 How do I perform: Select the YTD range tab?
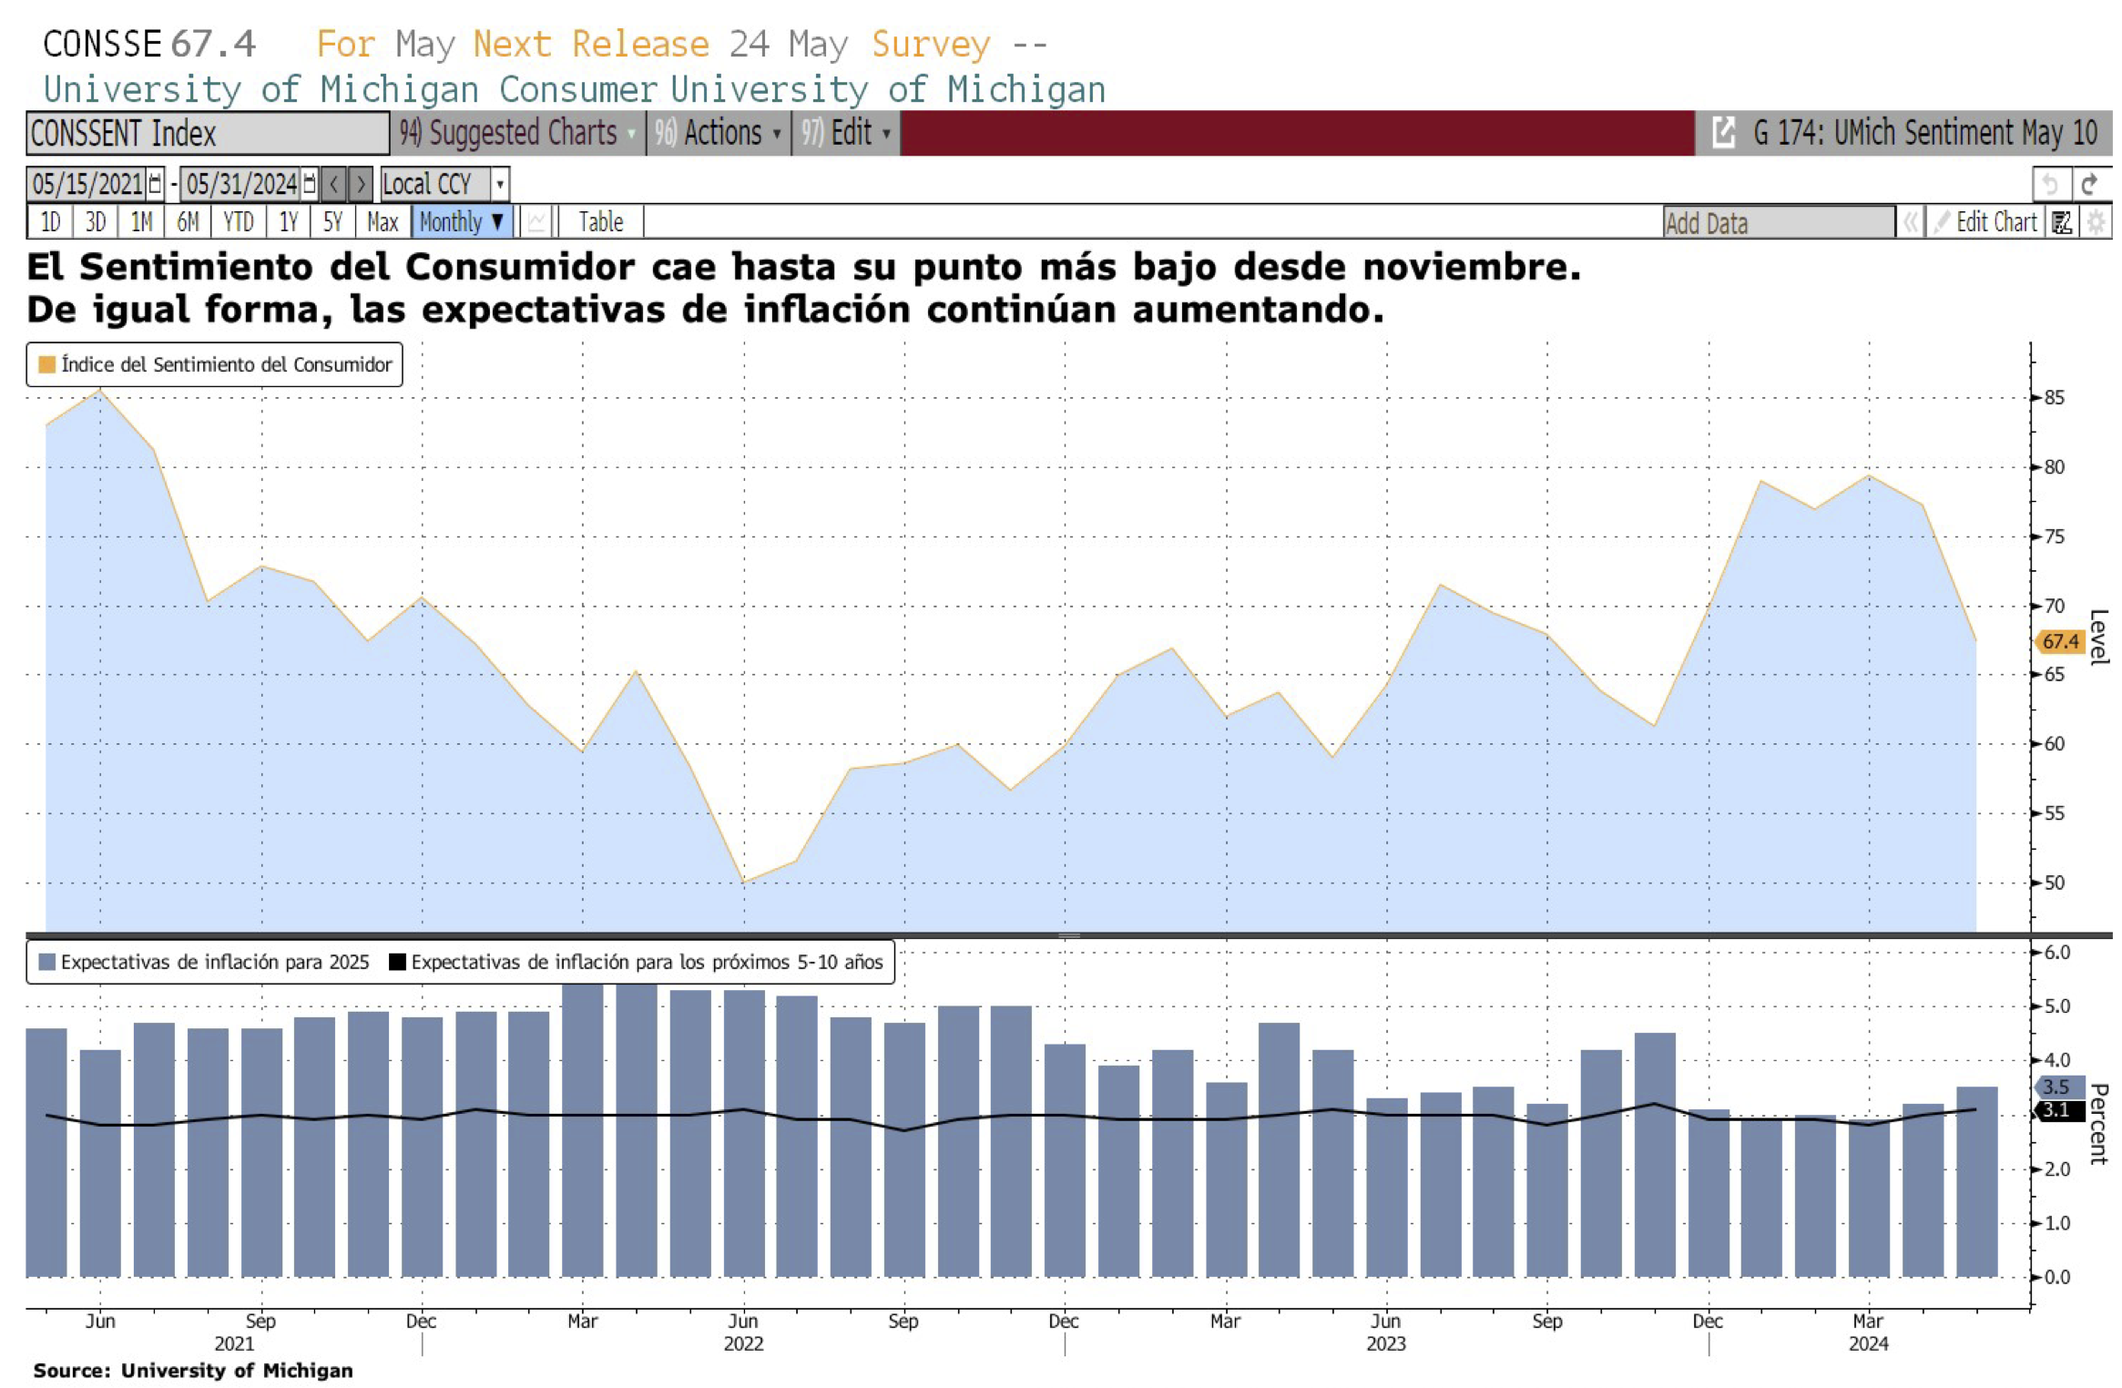tap(239, 222)
